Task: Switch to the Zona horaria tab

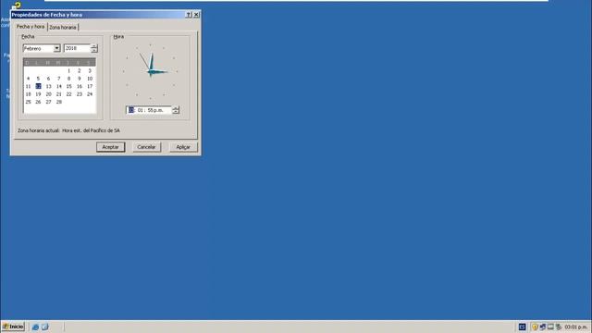Action: [63, 27]
